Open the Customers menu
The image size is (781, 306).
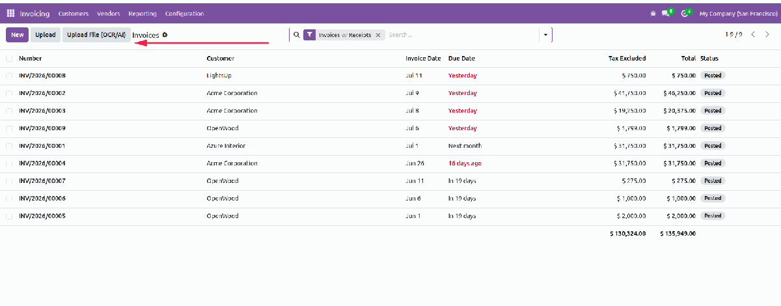(74, 13)
